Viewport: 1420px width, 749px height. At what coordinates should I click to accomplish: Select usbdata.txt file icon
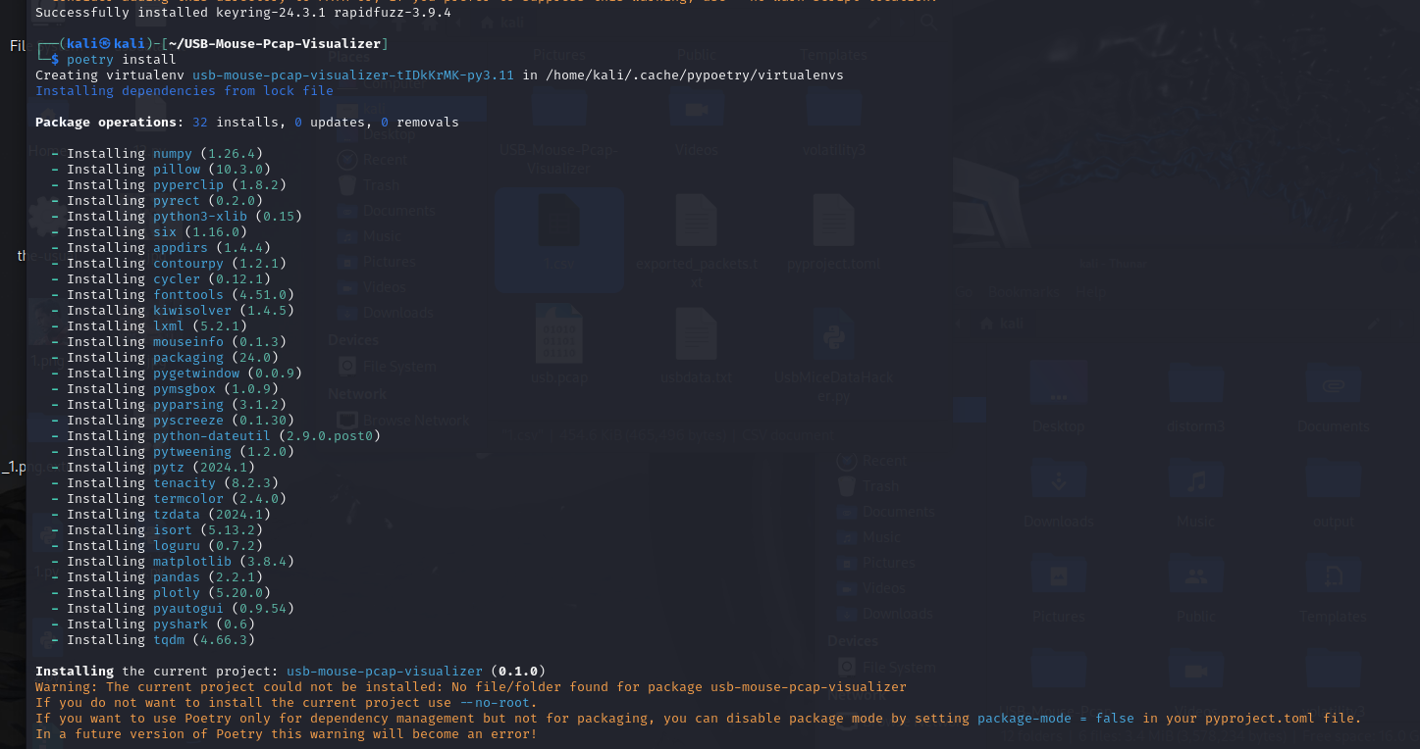(x=696, y=334)
